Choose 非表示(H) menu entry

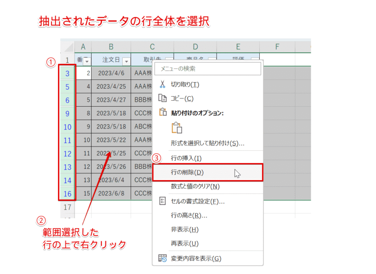pyautogui.click(x=207, y=230)
